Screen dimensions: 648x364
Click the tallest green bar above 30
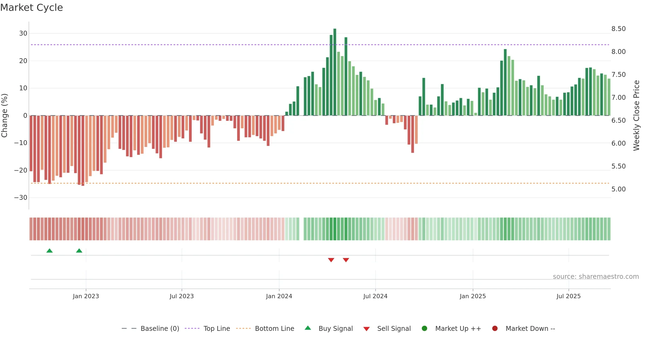pos(335,72)
